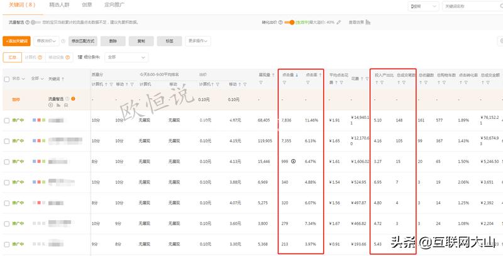Switch to 精选人群 tab
This screenshot has width=503, height=256.
pos(59,5)
